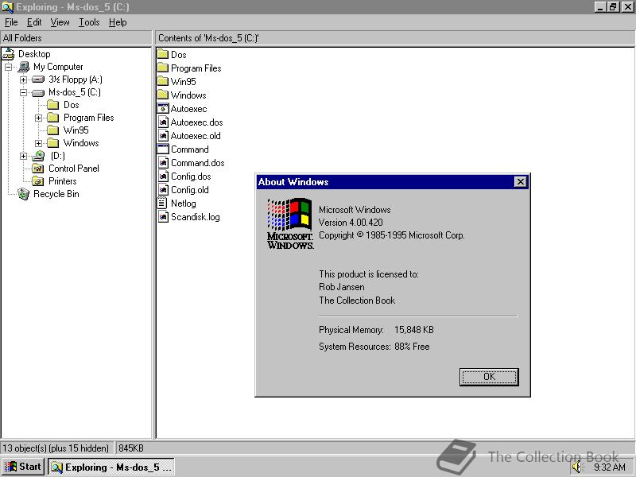Click the 'Command.dos' file name
Screen dimensions: 636x477
[197, 163]
